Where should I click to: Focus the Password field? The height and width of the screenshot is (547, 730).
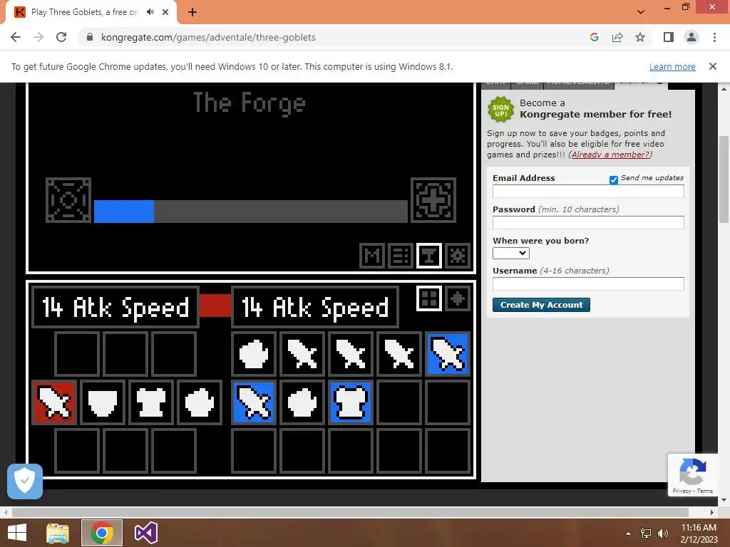tap(588, 222)
